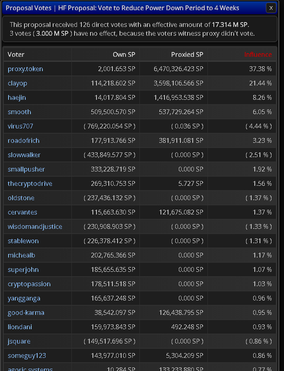The height and width of the screenshot is (371, 284).
Task: Open roadofrich voter link
Action: coord(24,140)
